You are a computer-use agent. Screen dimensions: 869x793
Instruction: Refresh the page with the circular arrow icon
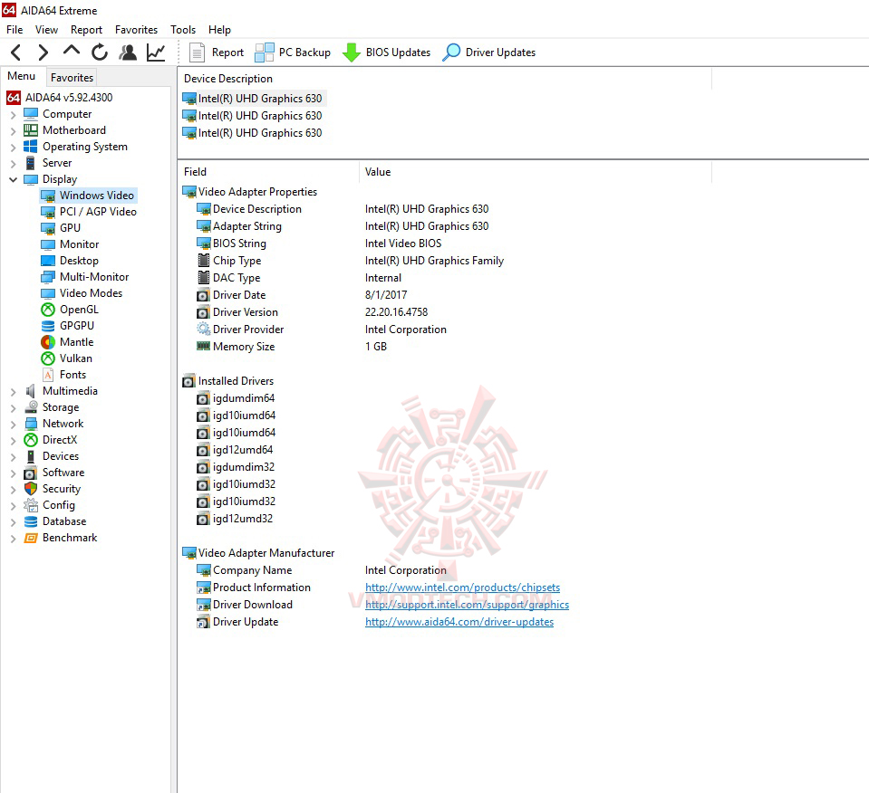click(x=100, y=53)
